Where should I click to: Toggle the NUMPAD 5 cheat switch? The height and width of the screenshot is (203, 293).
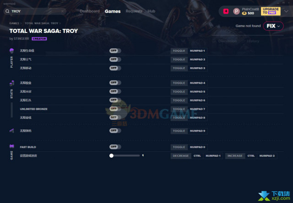115,91
